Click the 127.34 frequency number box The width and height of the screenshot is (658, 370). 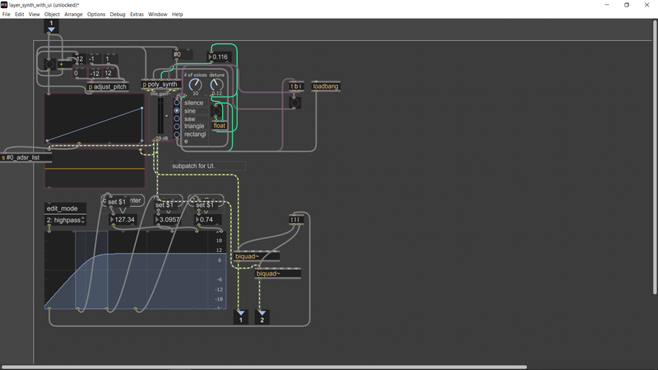(124, 219)
